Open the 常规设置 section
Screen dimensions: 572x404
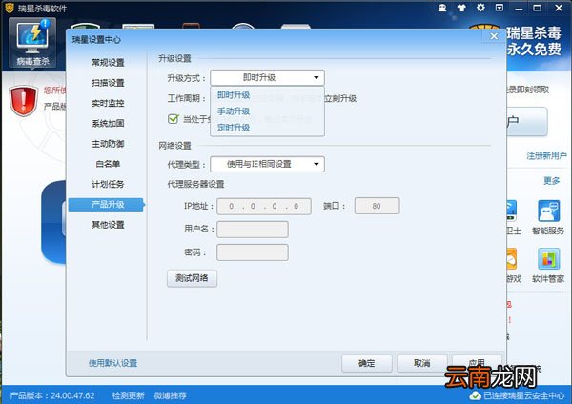108,63
